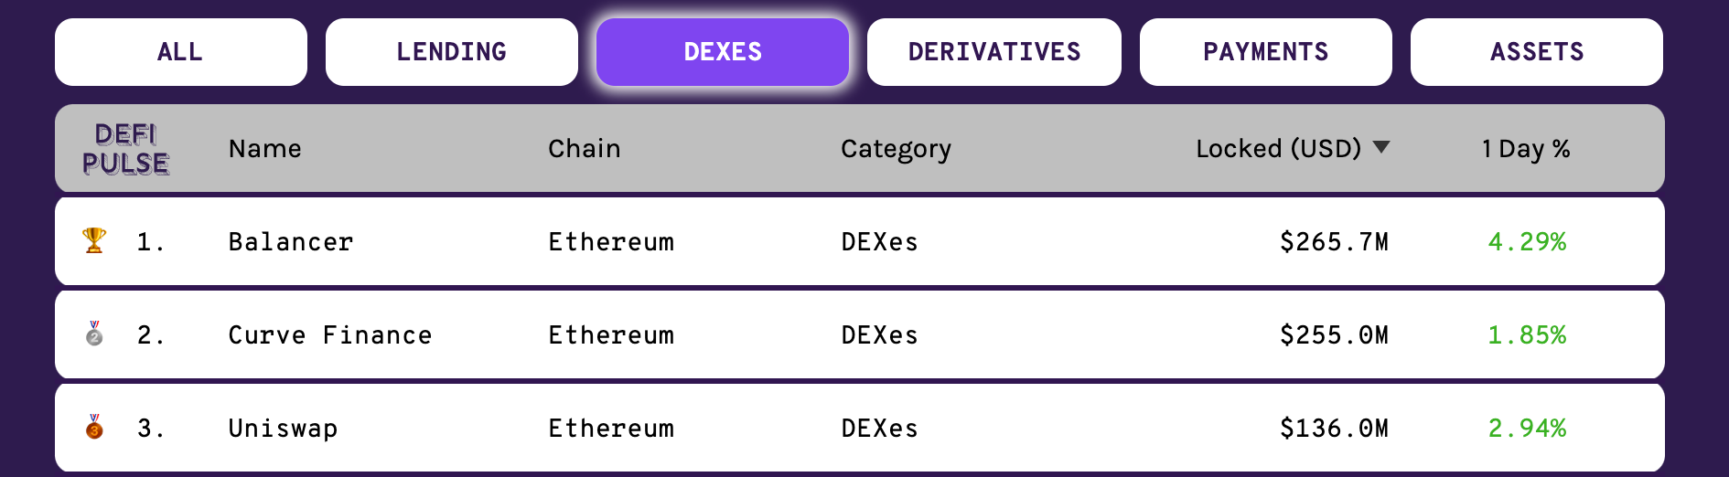Click the Chain column header
Image resolution: width=1729 pixels, height=477 pixels.
point(585,148)
